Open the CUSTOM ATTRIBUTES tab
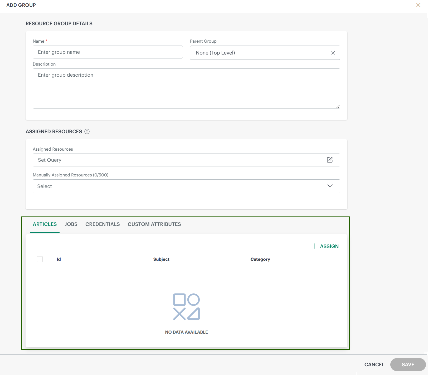This screenshot has width=428, height=375. point(154,224)
